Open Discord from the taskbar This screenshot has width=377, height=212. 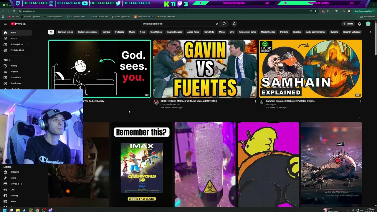coord(50,210)
